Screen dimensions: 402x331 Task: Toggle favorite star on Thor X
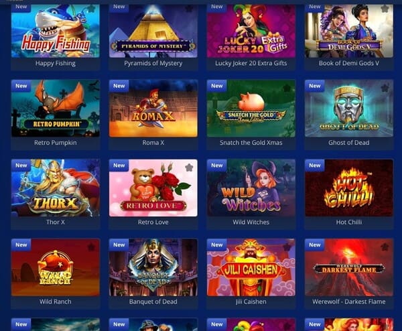[x=91, y=168]
